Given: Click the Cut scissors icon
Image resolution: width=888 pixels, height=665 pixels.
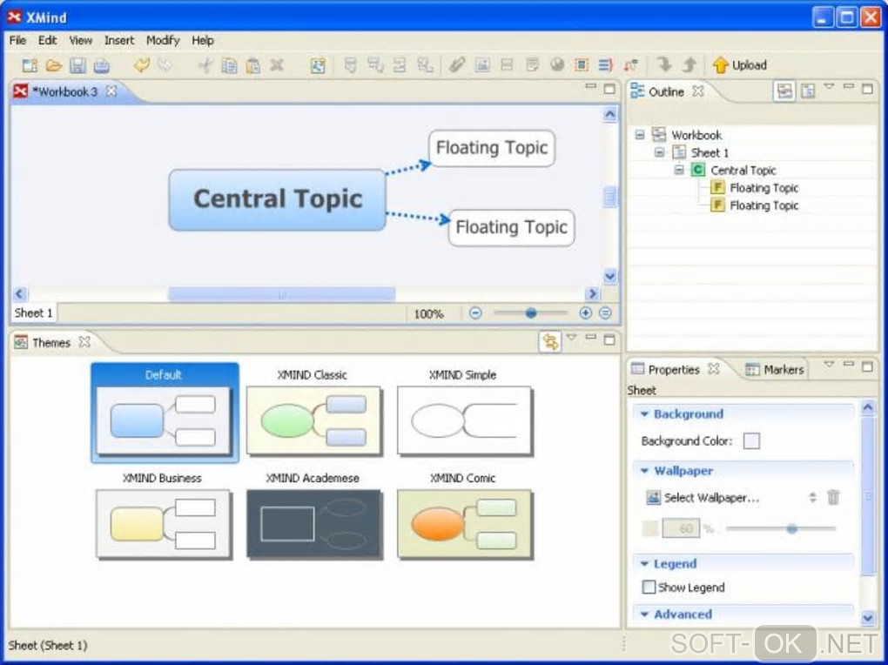Looking at the screenshot, I should click(x=205, y=65).
